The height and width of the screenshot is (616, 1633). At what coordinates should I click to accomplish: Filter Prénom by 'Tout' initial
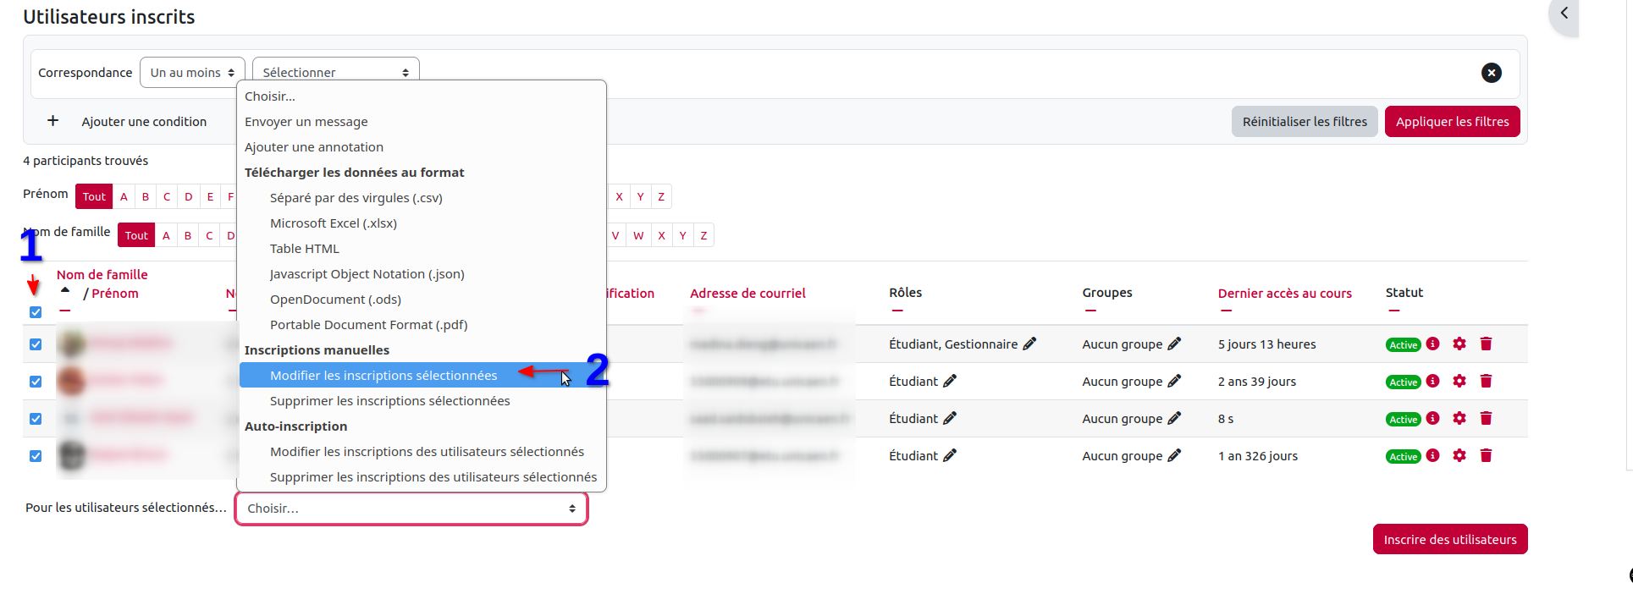[94, 197]
